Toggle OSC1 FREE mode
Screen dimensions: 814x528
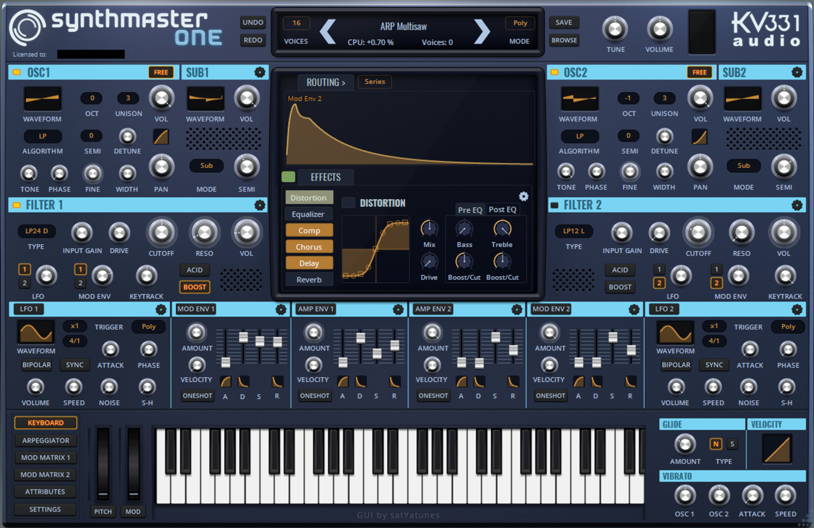click(x=161, y=72)
